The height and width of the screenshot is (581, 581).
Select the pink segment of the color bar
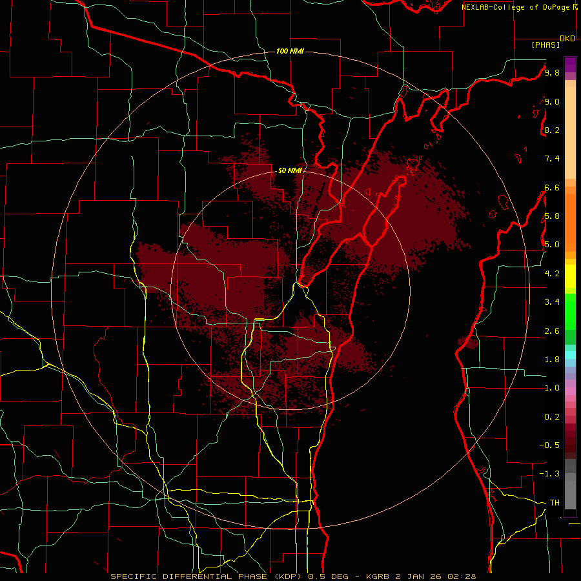pyautogui.click(x=570, y=391)
